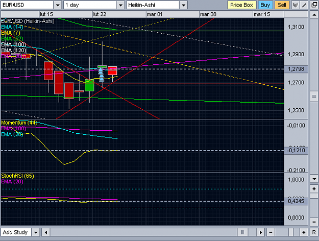Click the horizontal zoom slider track
Viewport: 319px width, 241px height.
pyautogui.click(x=287, y=232)
